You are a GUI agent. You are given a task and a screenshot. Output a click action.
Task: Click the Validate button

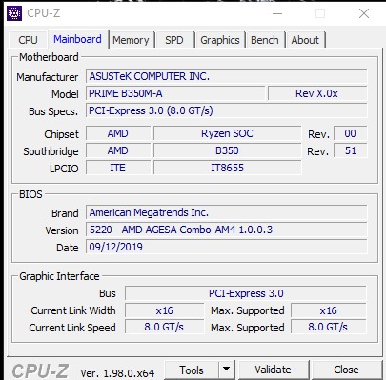[273, 370]
